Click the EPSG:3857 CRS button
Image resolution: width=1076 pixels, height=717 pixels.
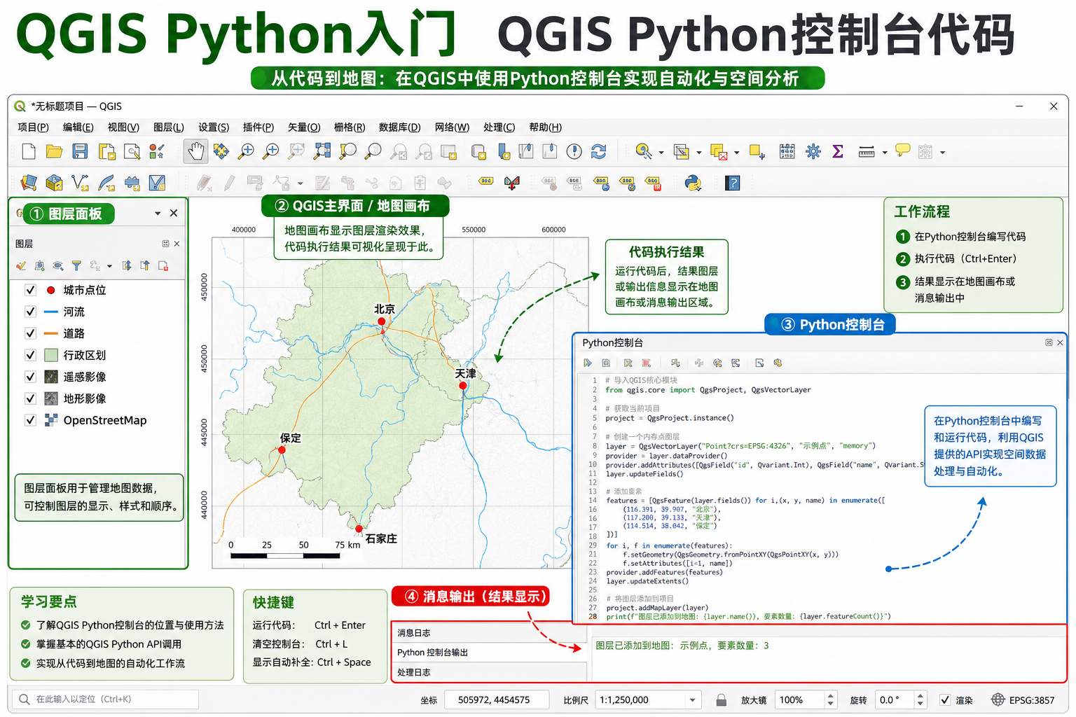click(x=1023, y=699)
